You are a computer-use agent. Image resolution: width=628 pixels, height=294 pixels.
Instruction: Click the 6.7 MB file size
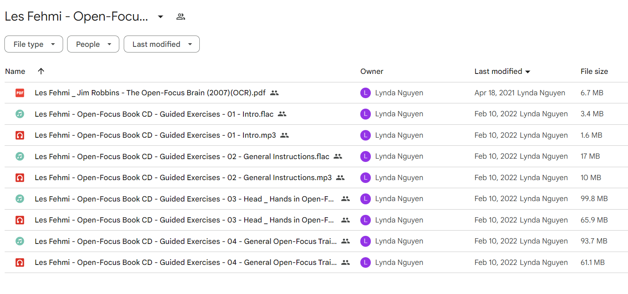[x=592, y=93]
